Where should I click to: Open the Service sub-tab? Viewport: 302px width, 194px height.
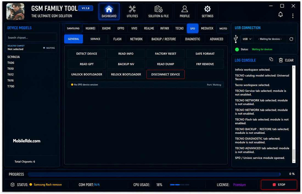tap(95, 39)
